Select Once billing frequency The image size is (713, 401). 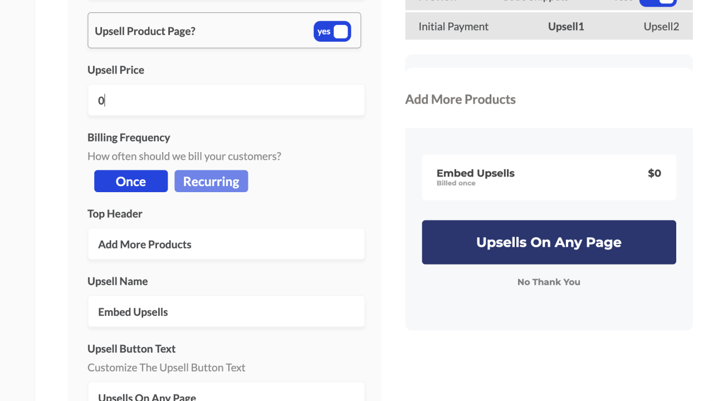[x=131, y=182]
